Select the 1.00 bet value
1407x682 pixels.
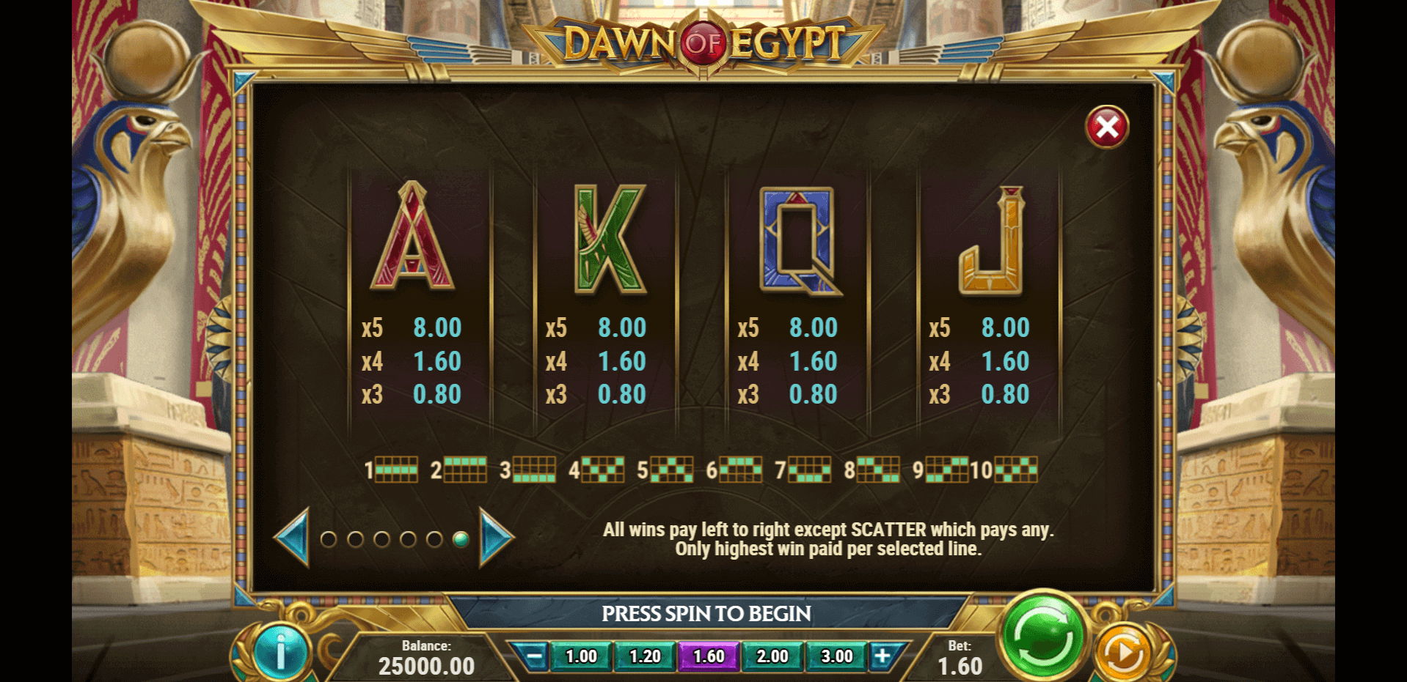(581, 656)
